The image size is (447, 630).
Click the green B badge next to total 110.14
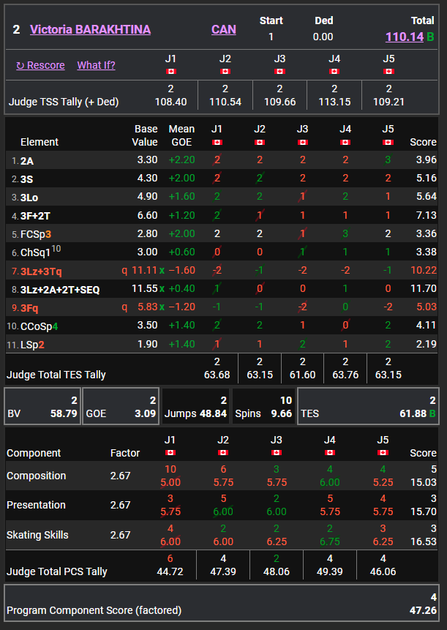point(430,37)
